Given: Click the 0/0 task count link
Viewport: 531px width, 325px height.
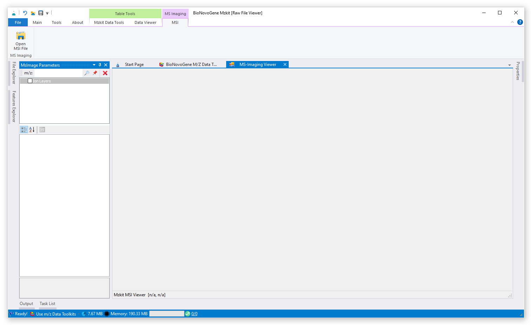Looking at the screenshot, I should (194, 314).
